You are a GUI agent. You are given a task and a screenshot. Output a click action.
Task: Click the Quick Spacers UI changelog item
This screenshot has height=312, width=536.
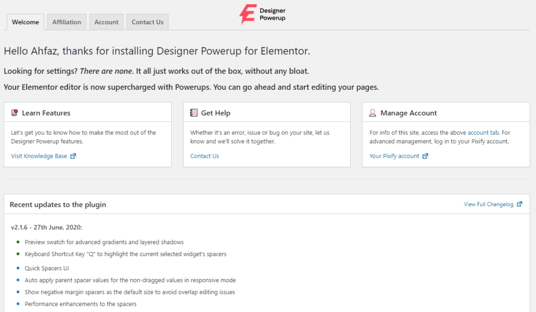(x=47, y=268)
